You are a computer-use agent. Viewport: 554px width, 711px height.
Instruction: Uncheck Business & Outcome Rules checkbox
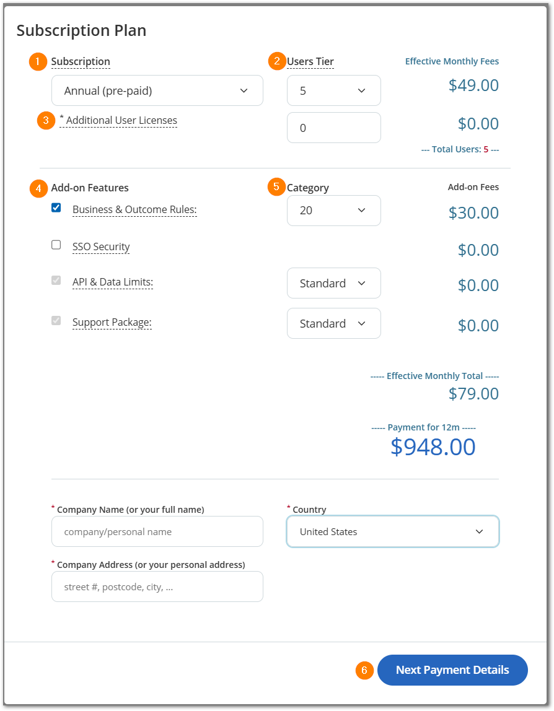pos(56,208)
